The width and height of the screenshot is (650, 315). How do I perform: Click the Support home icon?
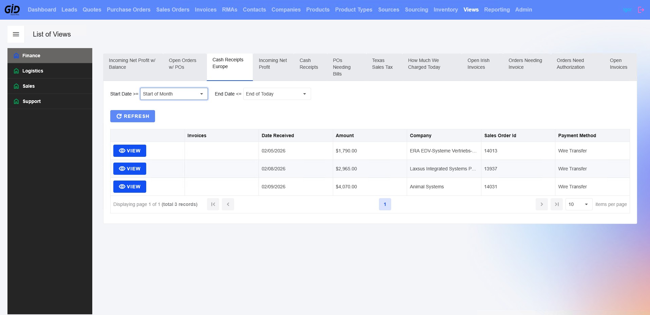coord(16,101)
